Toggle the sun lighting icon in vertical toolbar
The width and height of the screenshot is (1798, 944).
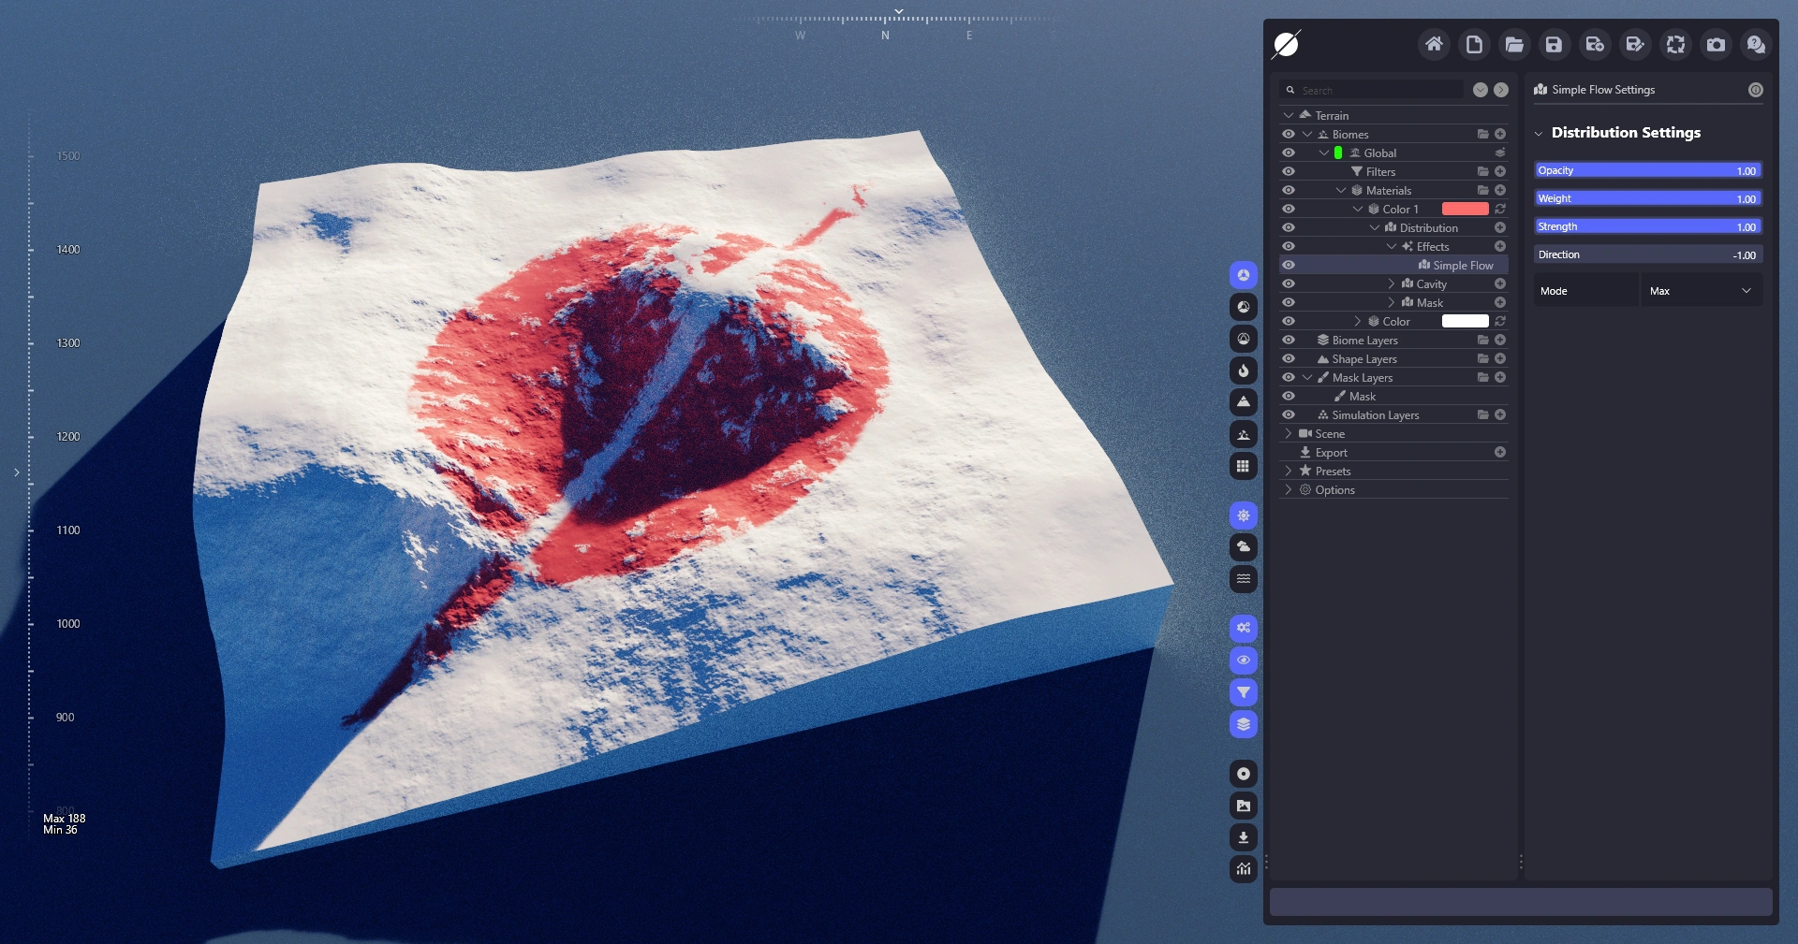click(1244, 516)
